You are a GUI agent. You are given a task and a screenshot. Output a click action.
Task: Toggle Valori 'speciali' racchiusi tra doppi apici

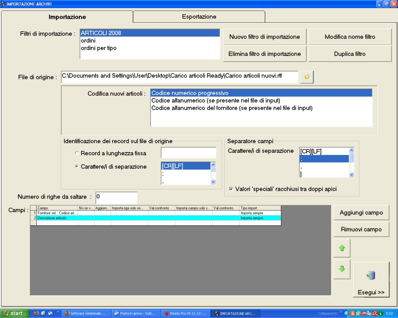pos(231,189)
